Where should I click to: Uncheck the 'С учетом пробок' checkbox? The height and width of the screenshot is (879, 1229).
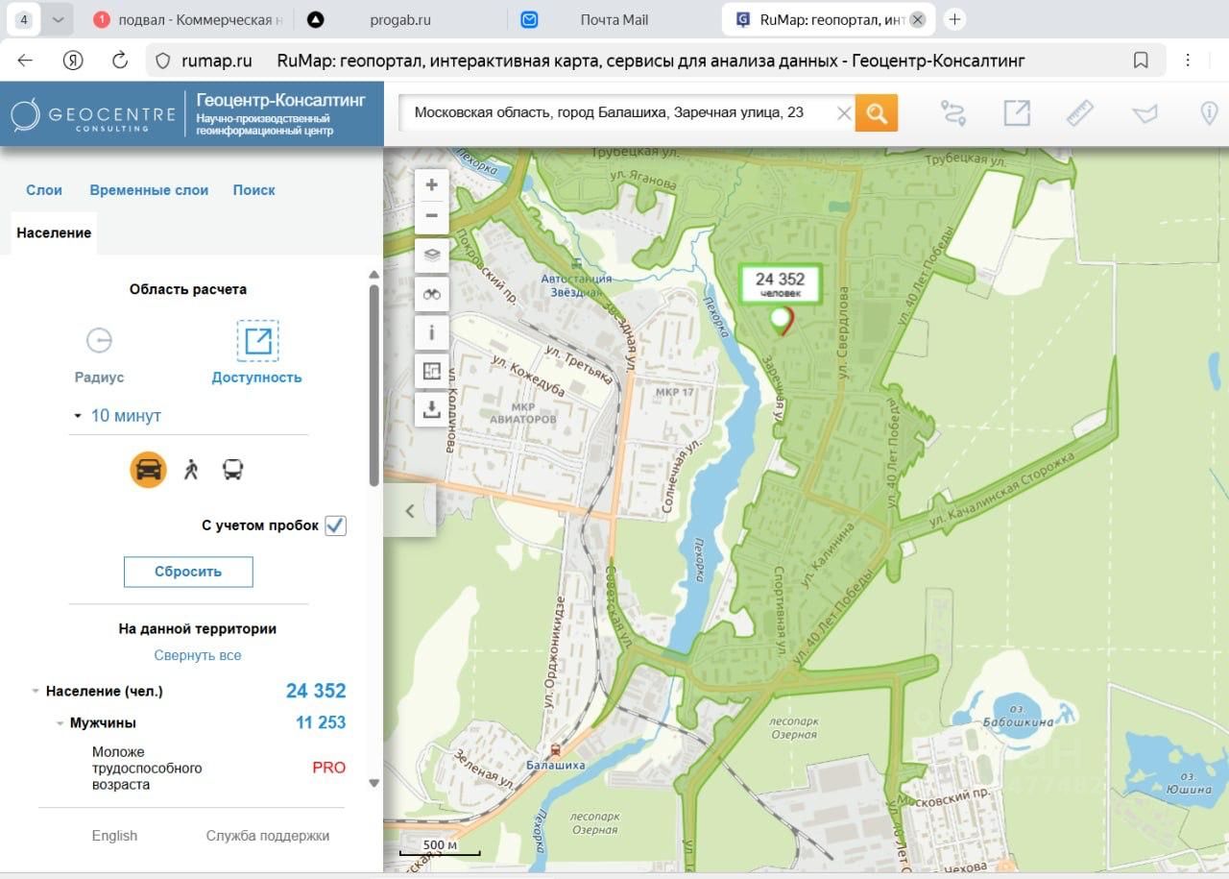pos(335,525)
